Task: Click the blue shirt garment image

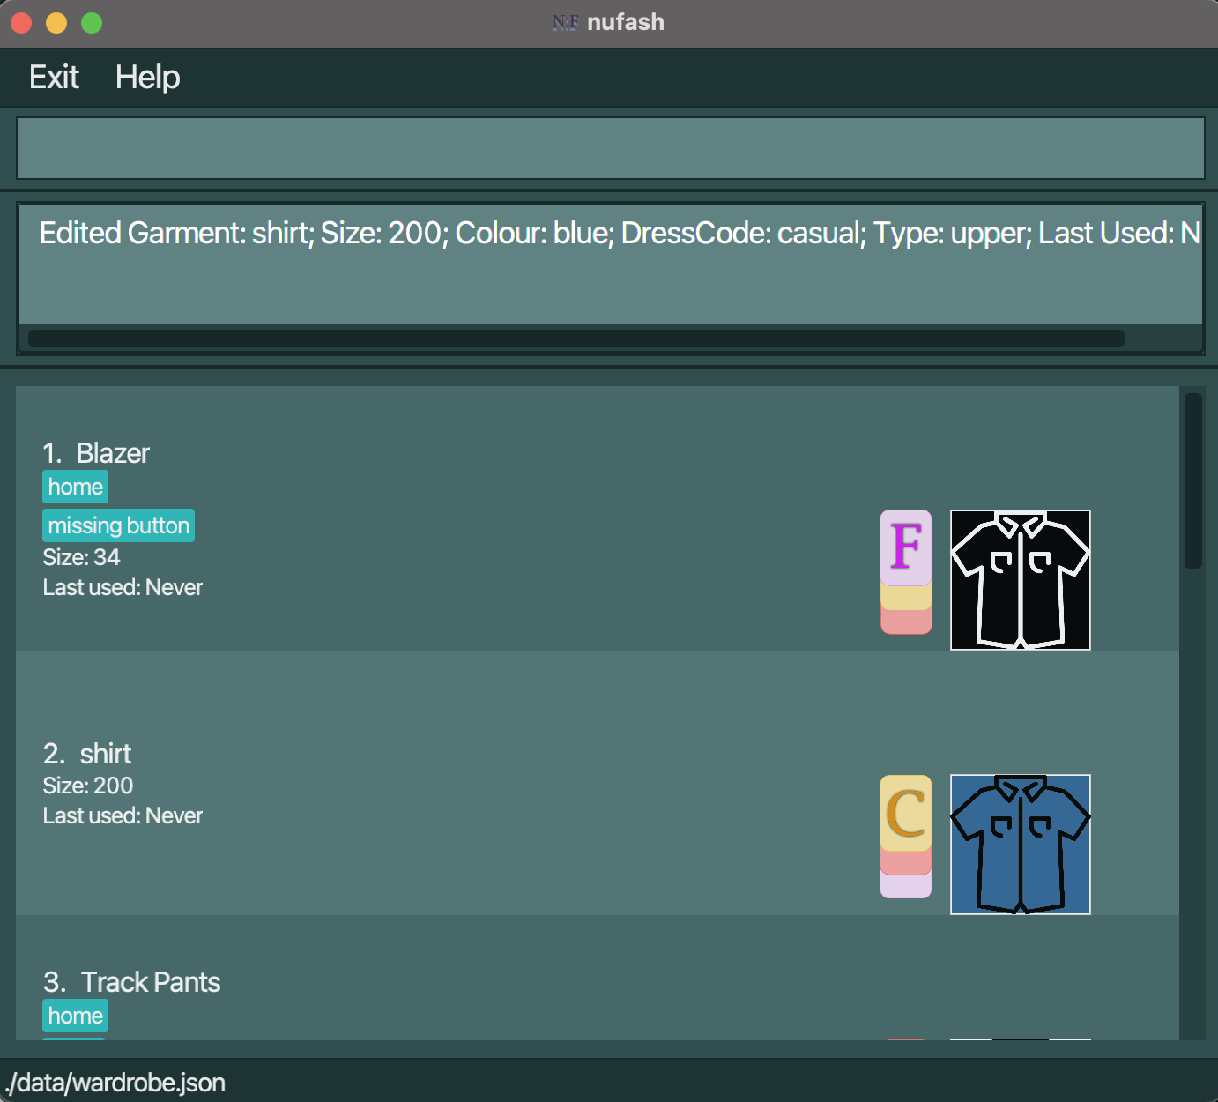Action: pos(1020,845)
